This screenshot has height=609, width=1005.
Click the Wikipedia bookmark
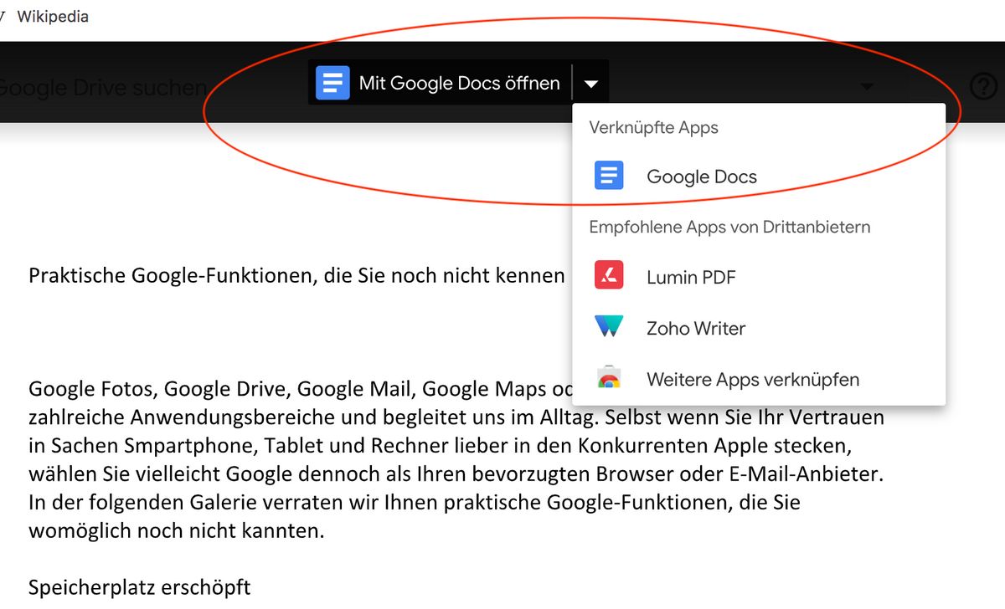53,17
